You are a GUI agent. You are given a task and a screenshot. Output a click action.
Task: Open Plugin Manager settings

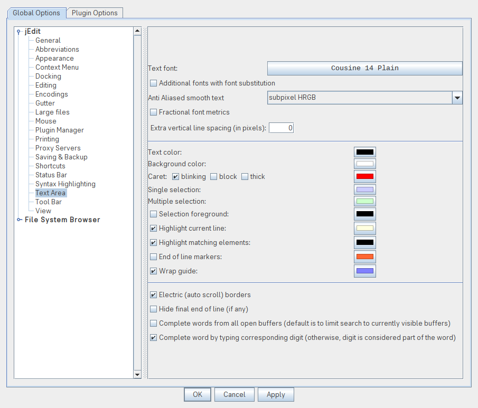pyautogui.click(x=60, y=130)
